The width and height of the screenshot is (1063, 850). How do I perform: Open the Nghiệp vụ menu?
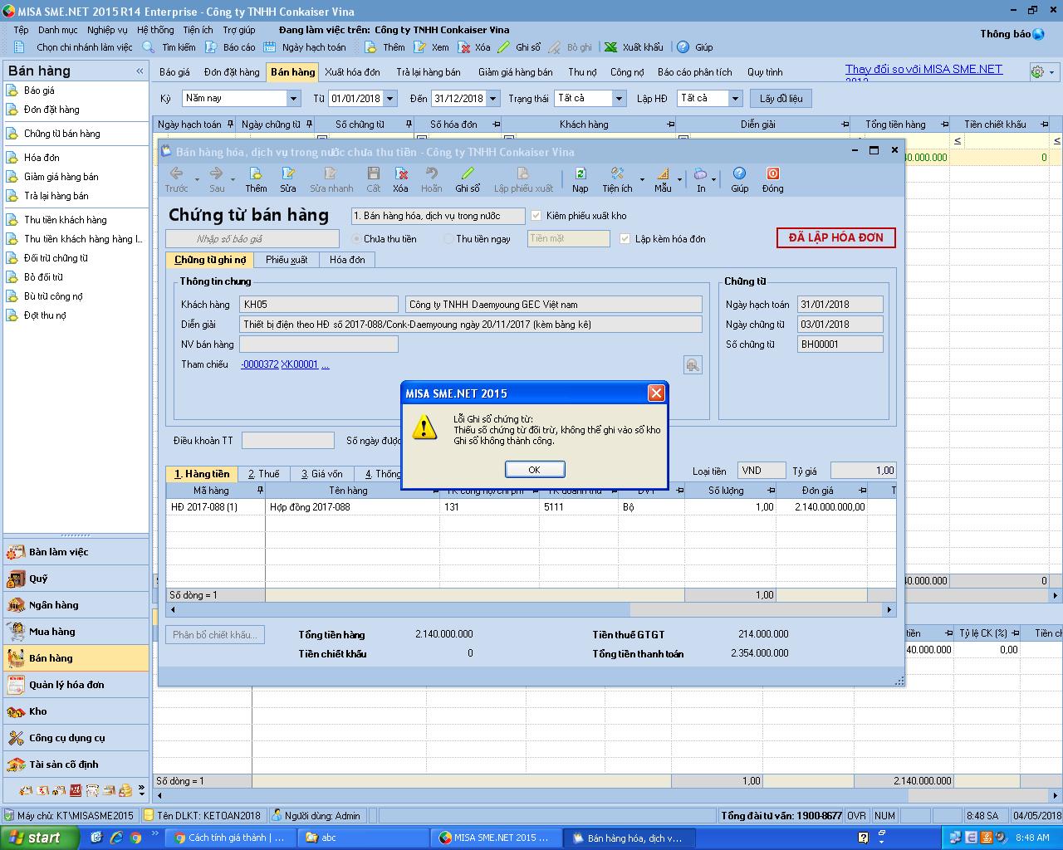point(107,30)
